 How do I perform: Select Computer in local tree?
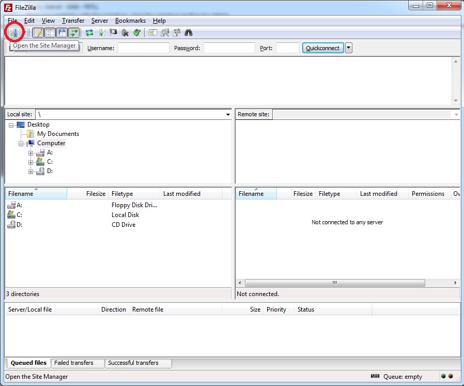(51, 143)
